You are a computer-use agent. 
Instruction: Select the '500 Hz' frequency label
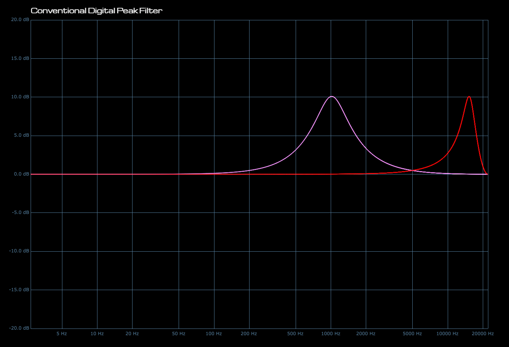(295, 333)
